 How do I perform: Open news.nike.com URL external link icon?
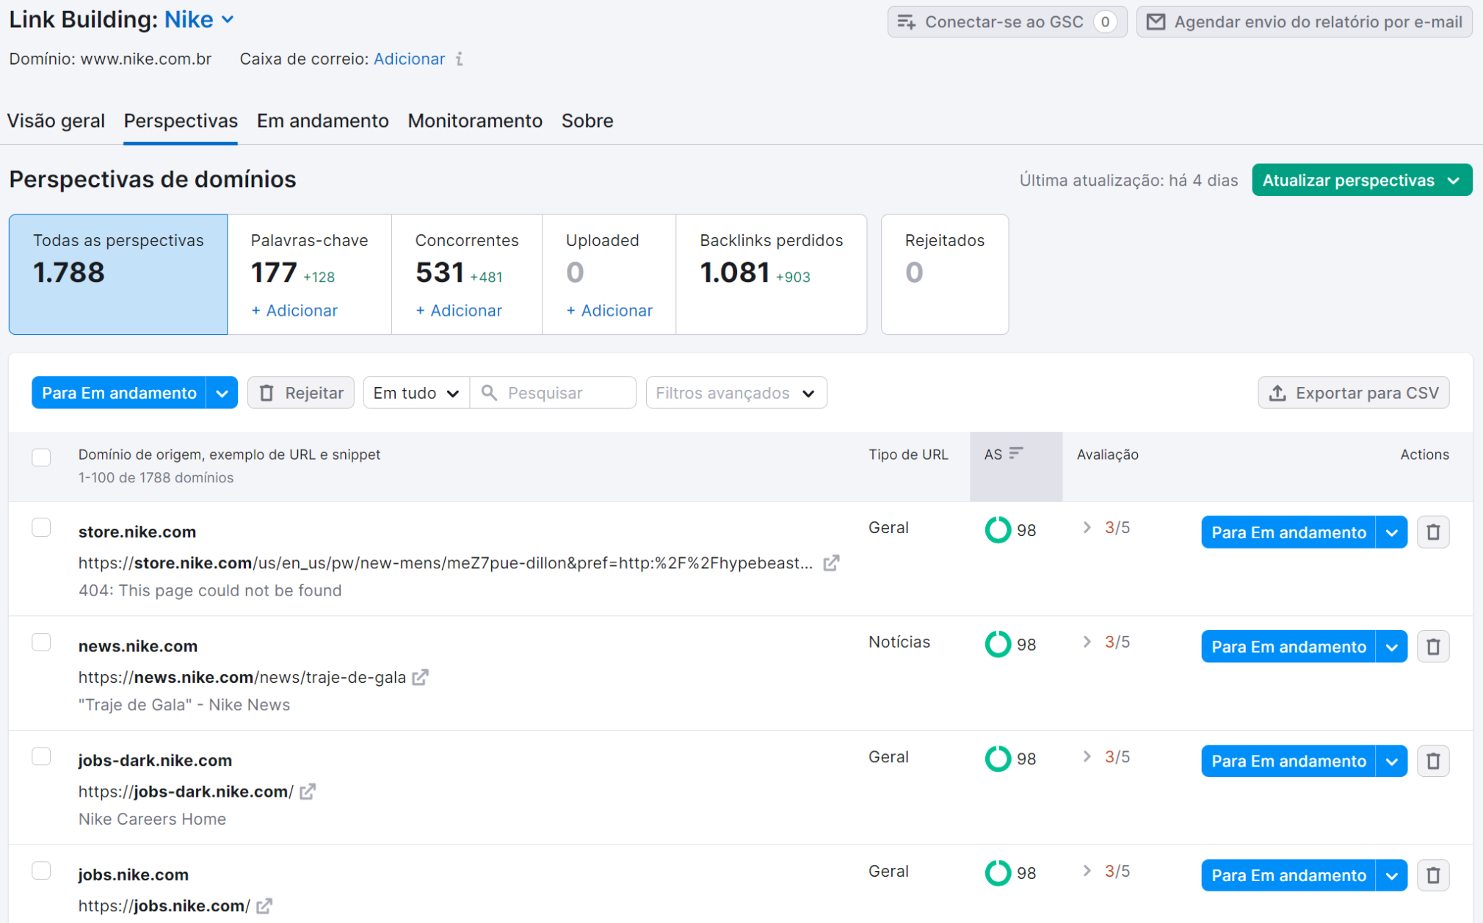420,677
